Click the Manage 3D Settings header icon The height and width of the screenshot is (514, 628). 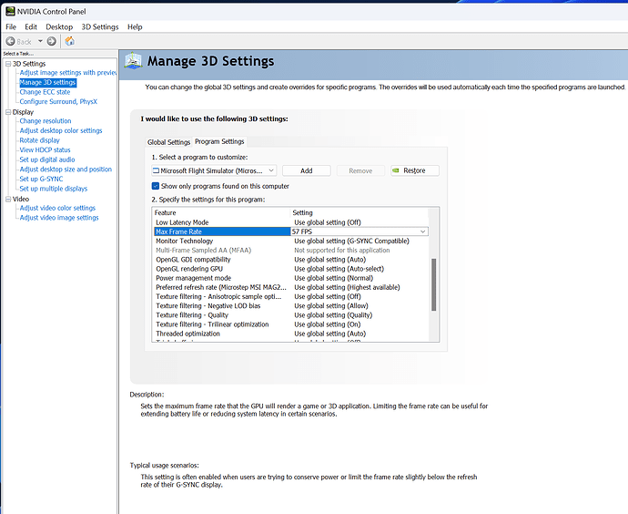coord(134,61)
